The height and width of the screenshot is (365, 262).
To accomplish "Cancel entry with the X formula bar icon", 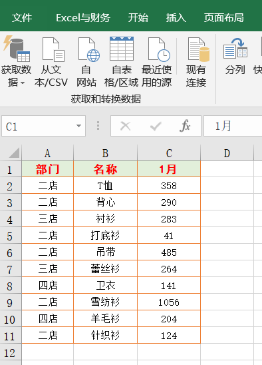I will click(125, 126).
